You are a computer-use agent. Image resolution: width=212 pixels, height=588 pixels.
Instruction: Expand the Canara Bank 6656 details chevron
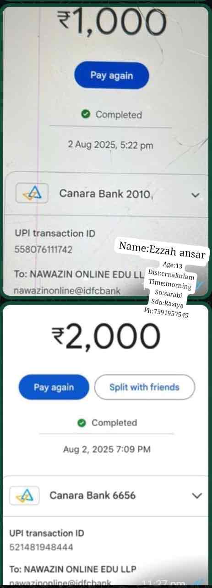[x=197, y=496]
